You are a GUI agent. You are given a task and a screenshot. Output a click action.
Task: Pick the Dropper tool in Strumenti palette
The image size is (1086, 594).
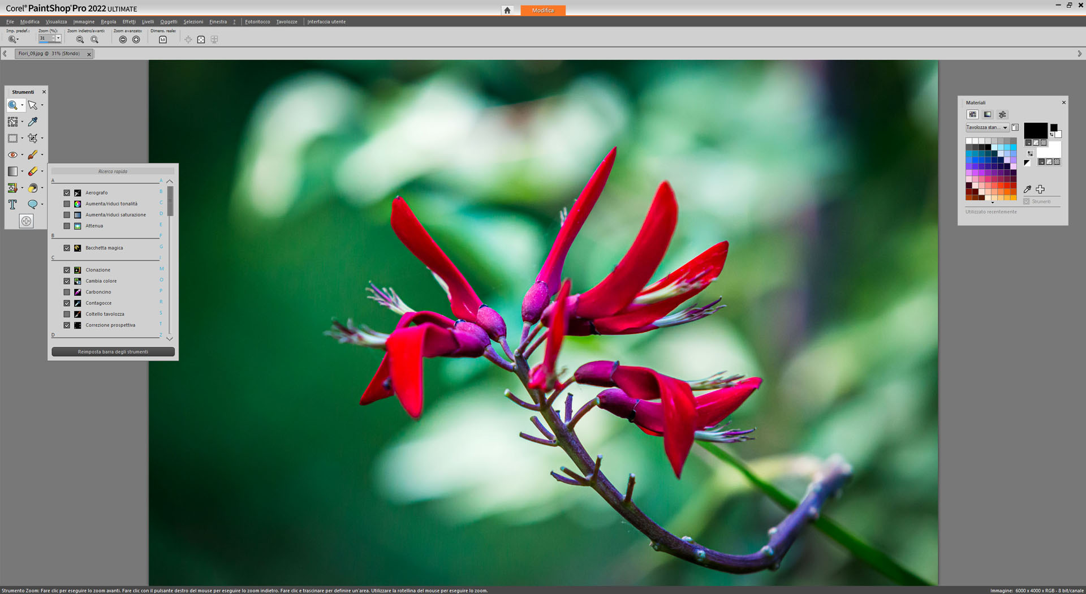coord(33,122)
